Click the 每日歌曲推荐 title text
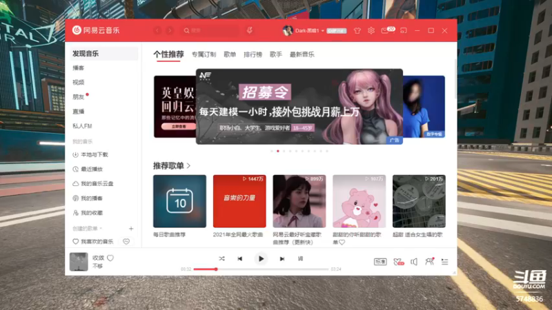Viewport: 552px width, 310px height. click(169, 234)
